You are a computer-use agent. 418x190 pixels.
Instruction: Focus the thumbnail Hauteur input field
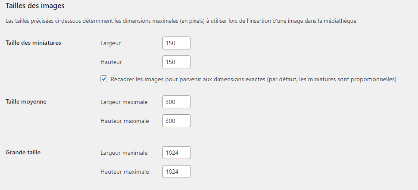[x=176, y=62]
